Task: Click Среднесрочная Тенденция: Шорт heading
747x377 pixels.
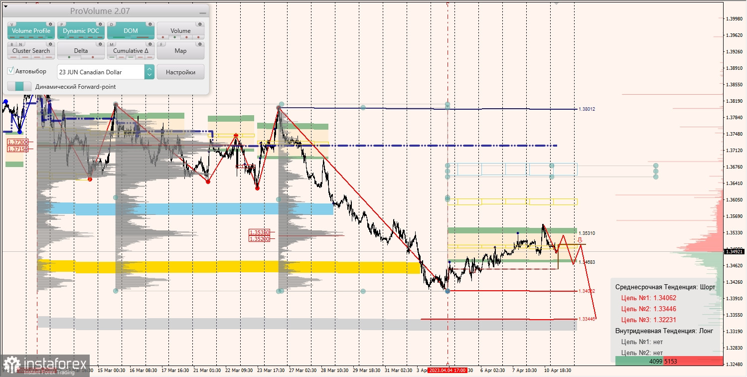Action: (665, 287)
